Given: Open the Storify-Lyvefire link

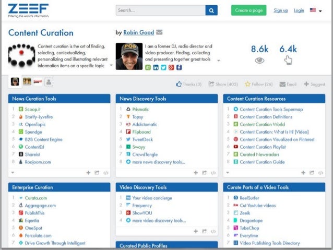Looking at the screenshot, I should click(39, 117).
